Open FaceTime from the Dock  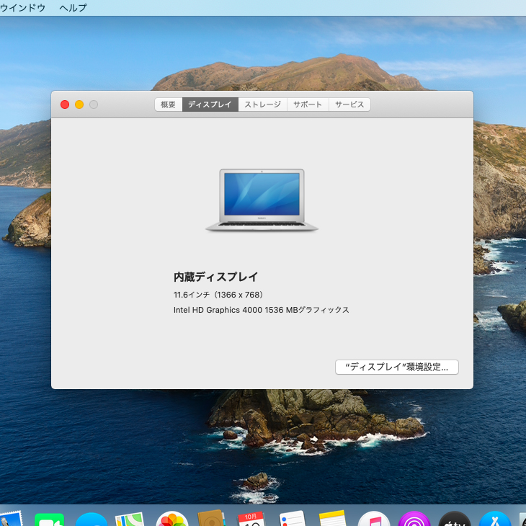click(49, 520)
